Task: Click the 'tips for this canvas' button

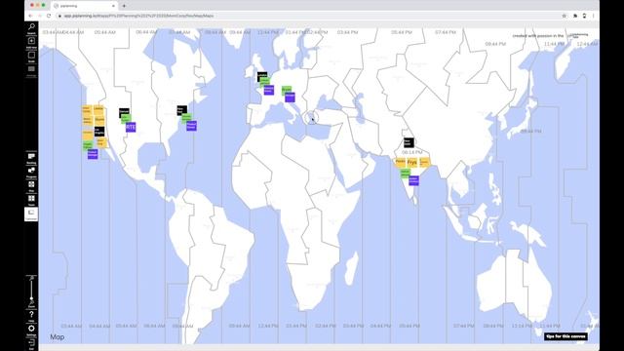Action: (565, 336)
